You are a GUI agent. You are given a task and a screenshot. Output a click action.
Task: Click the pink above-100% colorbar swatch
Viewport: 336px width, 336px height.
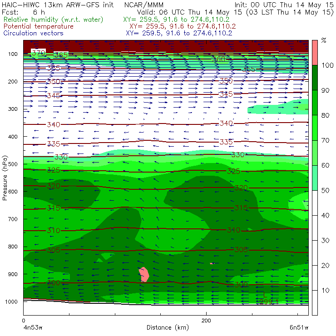[315, 53]
